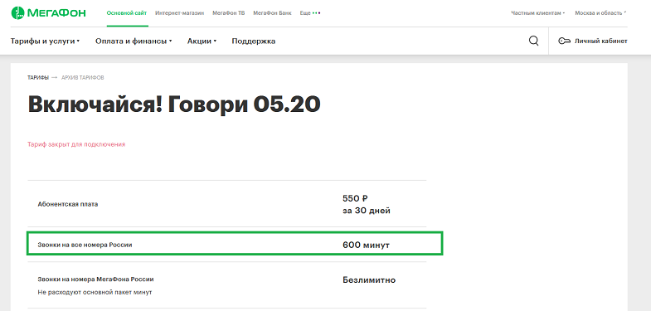This screenshot has height=311, width=651.
Task: Go to the Интернет-магазин tab
Action: [x=180, y=13]
